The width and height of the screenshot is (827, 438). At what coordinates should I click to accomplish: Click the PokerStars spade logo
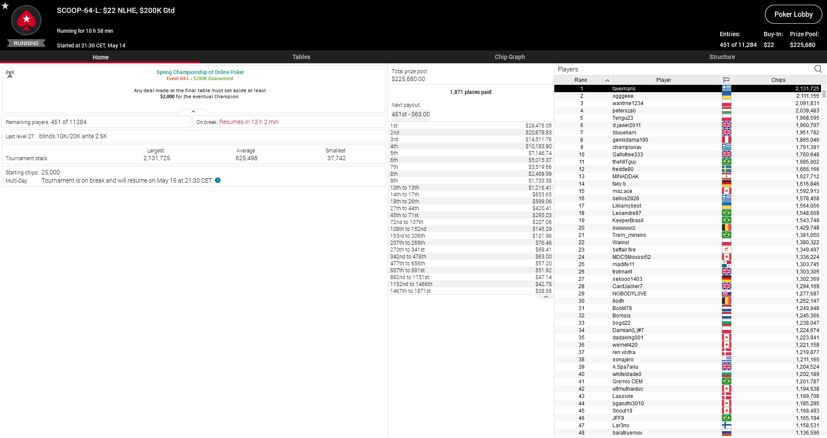point(26,20)
